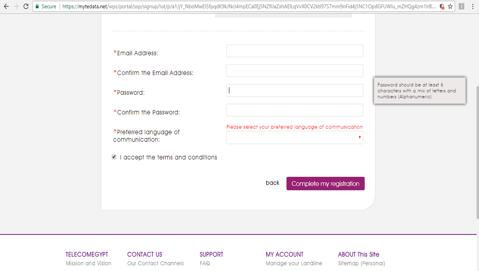
Task: Bookmark this page with the star icon
Action: 450,6
